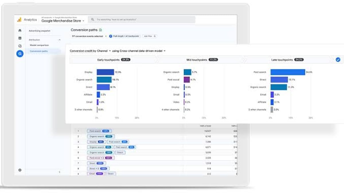Click the search magnifier icon
The height and width of the screenshot is (193, 344).
pyautogui.click(x=93, y=20)
